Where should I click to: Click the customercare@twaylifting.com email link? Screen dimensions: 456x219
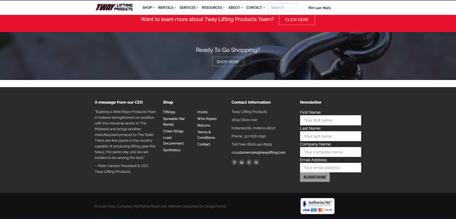click(260, 152)
